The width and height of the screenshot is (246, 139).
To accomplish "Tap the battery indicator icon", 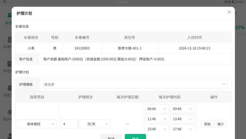I will [x=234, y=2].
